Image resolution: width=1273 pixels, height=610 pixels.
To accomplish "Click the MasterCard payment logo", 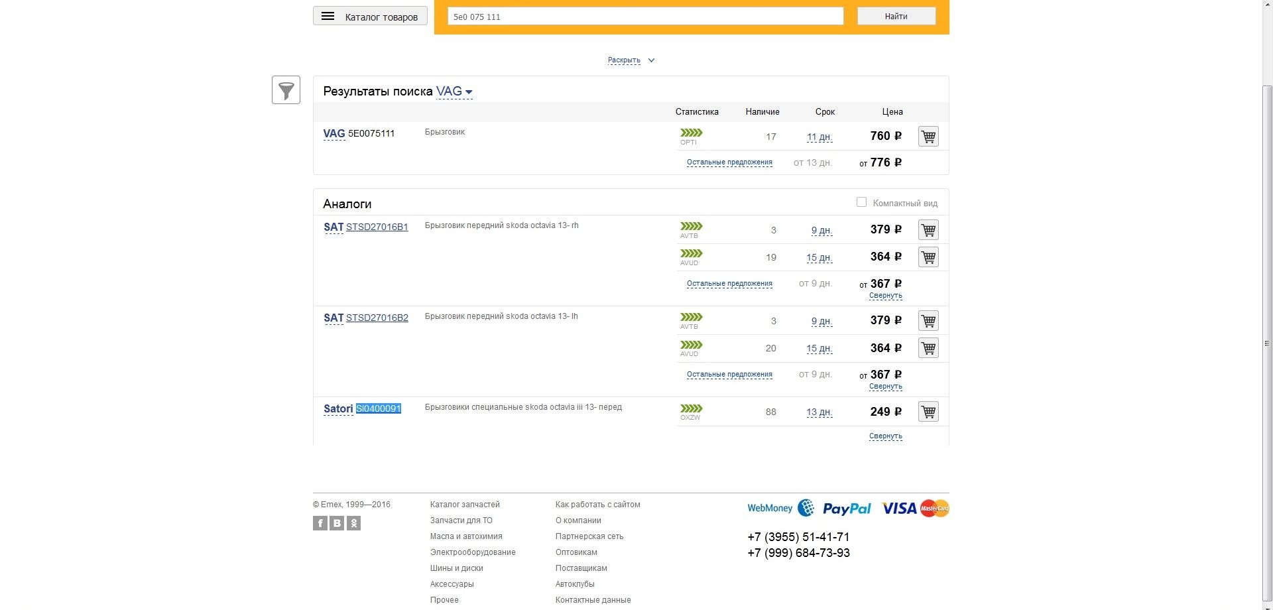I will point(934,509).
